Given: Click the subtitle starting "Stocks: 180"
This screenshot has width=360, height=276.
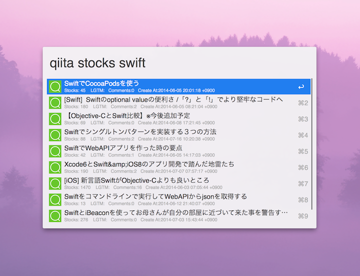Looking at the screenshot, I should (140, 106).
